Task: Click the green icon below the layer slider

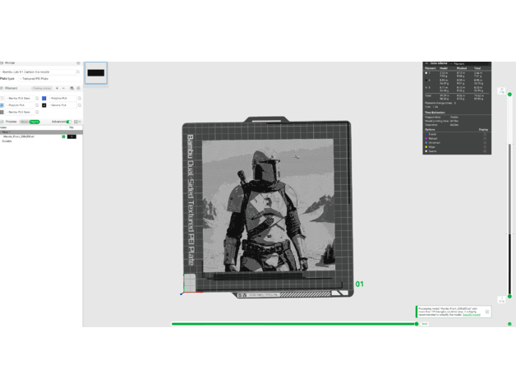Action: 509,324
